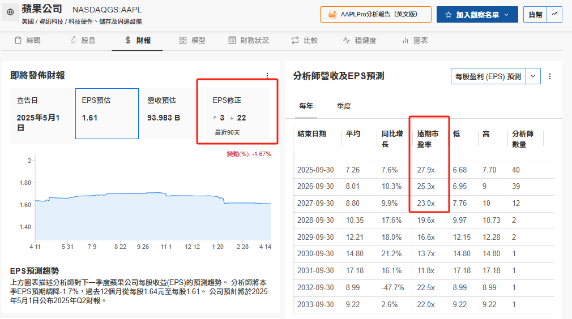Image resolution: width=572 pixels, height=319 pixels.
Task: Click the table icon of 財務狀況 tab
Action: [232, 40]
